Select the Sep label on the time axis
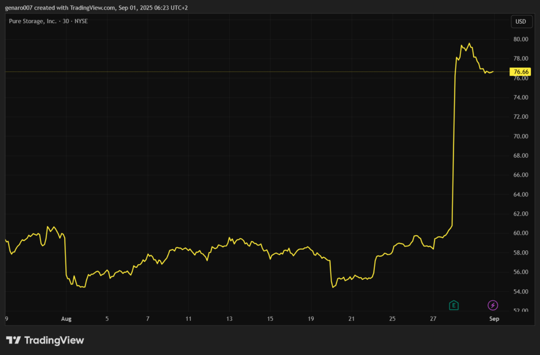Image resolution: width=540 pixels, height=355 pixels. 494,319
